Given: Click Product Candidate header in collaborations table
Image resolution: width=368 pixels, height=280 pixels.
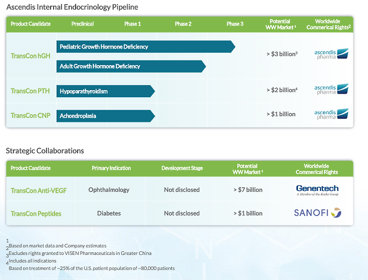Looking at the screenshot, I should pyautogui.click(x=31, y=168).
